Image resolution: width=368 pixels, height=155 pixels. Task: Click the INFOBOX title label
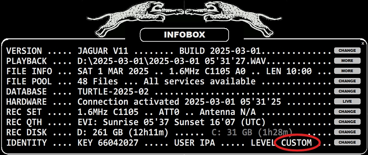point(184,35)
